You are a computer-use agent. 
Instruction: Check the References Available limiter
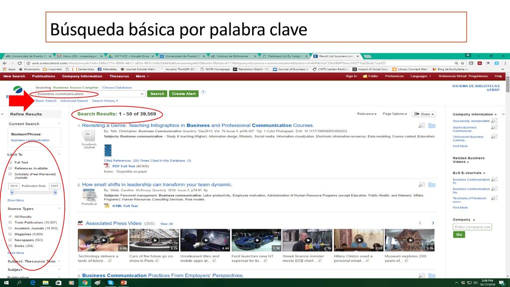pyautogui.click(x=10, y=168)
